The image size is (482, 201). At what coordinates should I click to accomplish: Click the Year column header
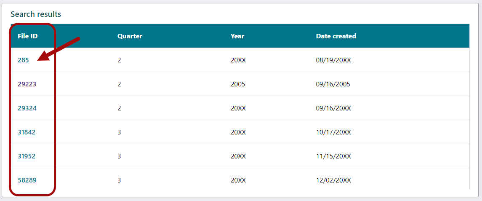coord(237,36)
